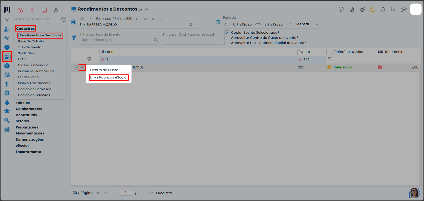Expand the Tabelas menu section

point(23,103)
